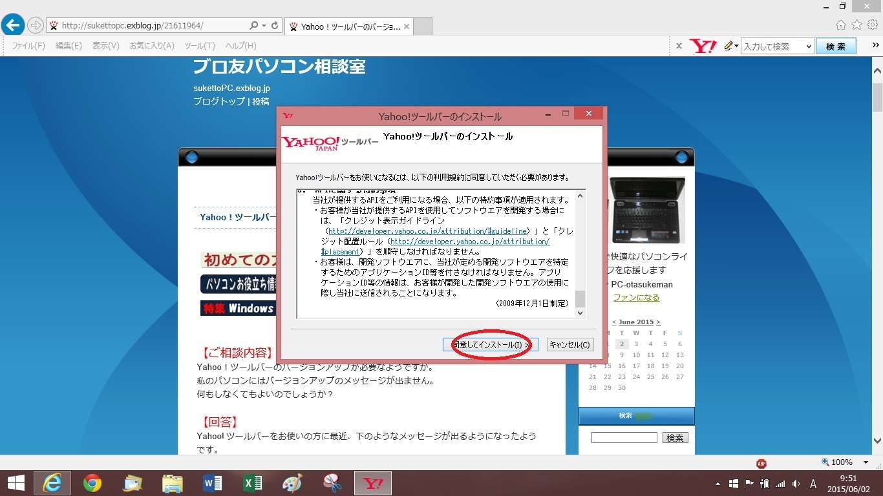This screenshot has height=496, width=883.
Task: Click the network signal tray icon
Action: pyautogui.click(x=780, y=484)
